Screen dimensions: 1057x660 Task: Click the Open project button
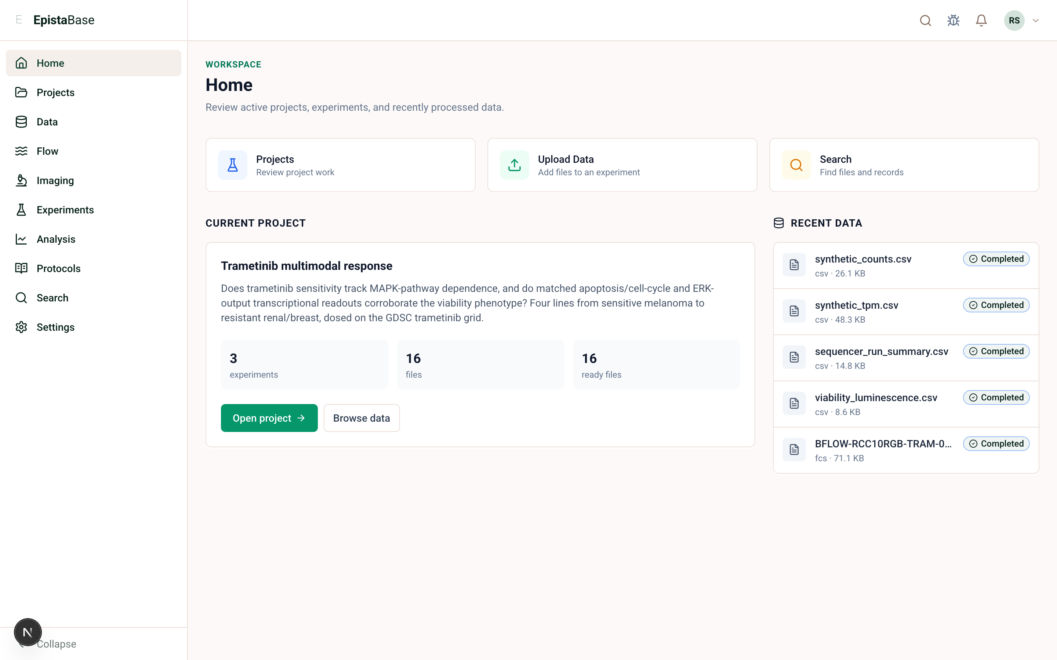click(x=269, y=418)
